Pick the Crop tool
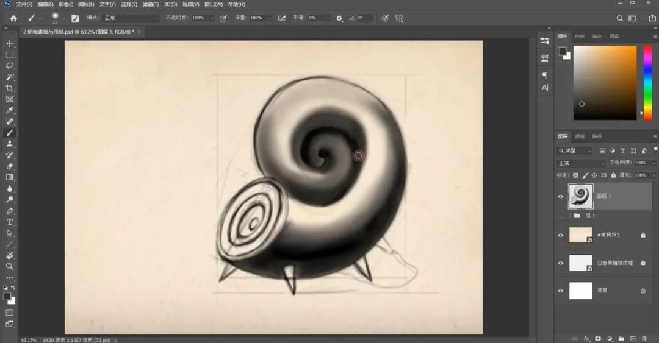The width and height of the screenshot is (659, 343). pyautogui.click(x=10, y=88)
